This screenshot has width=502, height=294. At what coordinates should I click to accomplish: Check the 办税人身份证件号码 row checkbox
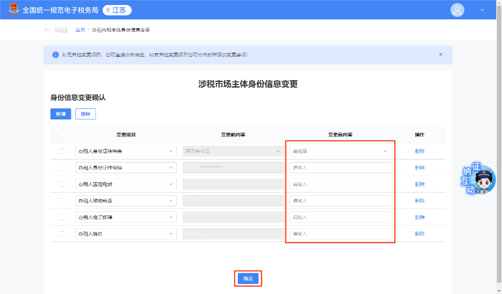[61, 168]
